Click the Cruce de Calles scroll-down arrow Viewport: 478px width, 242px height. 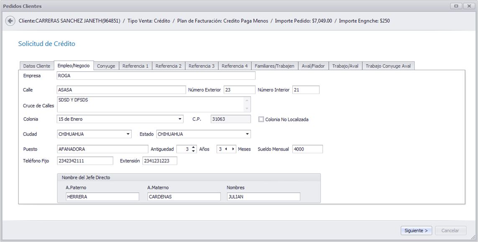tap(247, 108)
